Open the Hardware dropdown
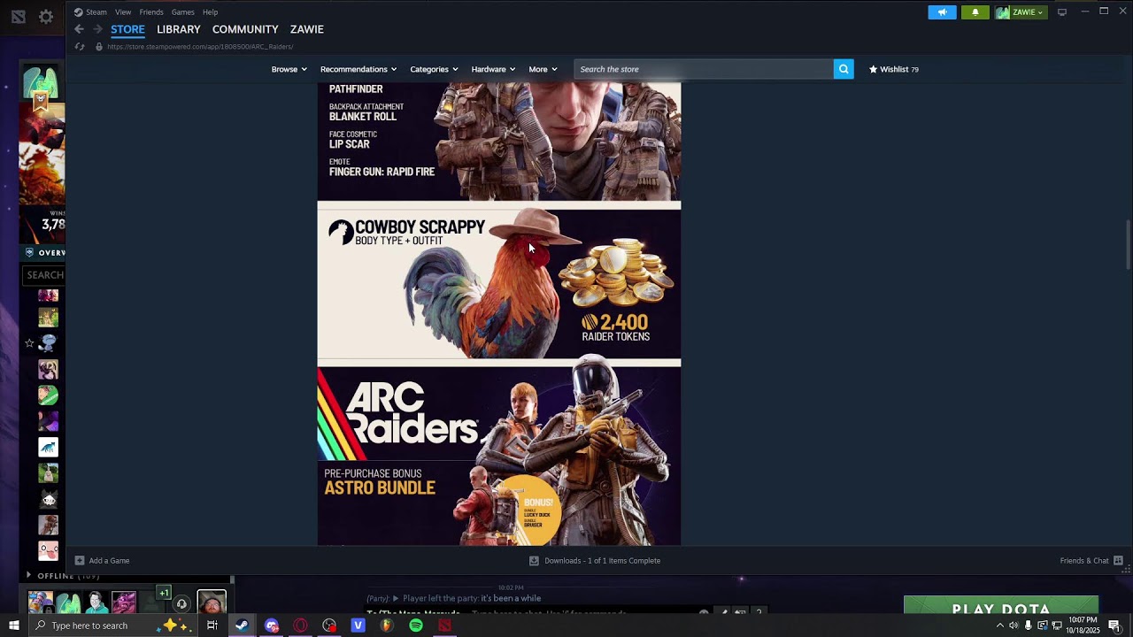 tap(493, 69)
